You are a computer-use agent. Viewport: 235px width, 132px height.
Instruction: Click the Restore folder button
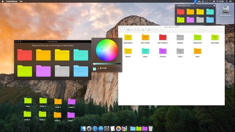tap(81, 71)
